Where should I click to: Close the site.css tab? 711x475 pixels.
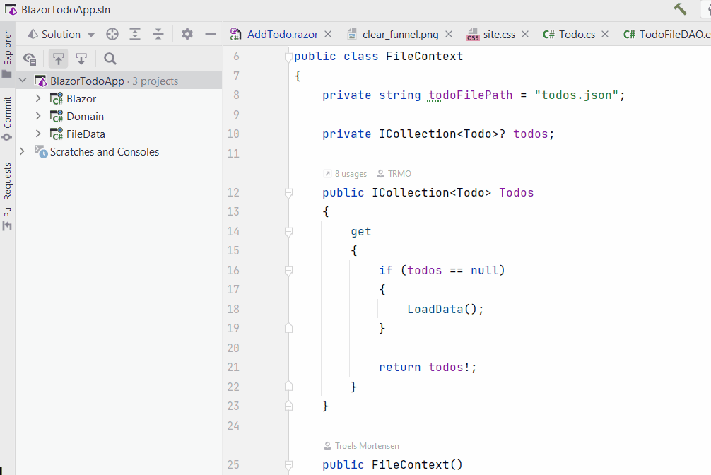pos(524,33)
